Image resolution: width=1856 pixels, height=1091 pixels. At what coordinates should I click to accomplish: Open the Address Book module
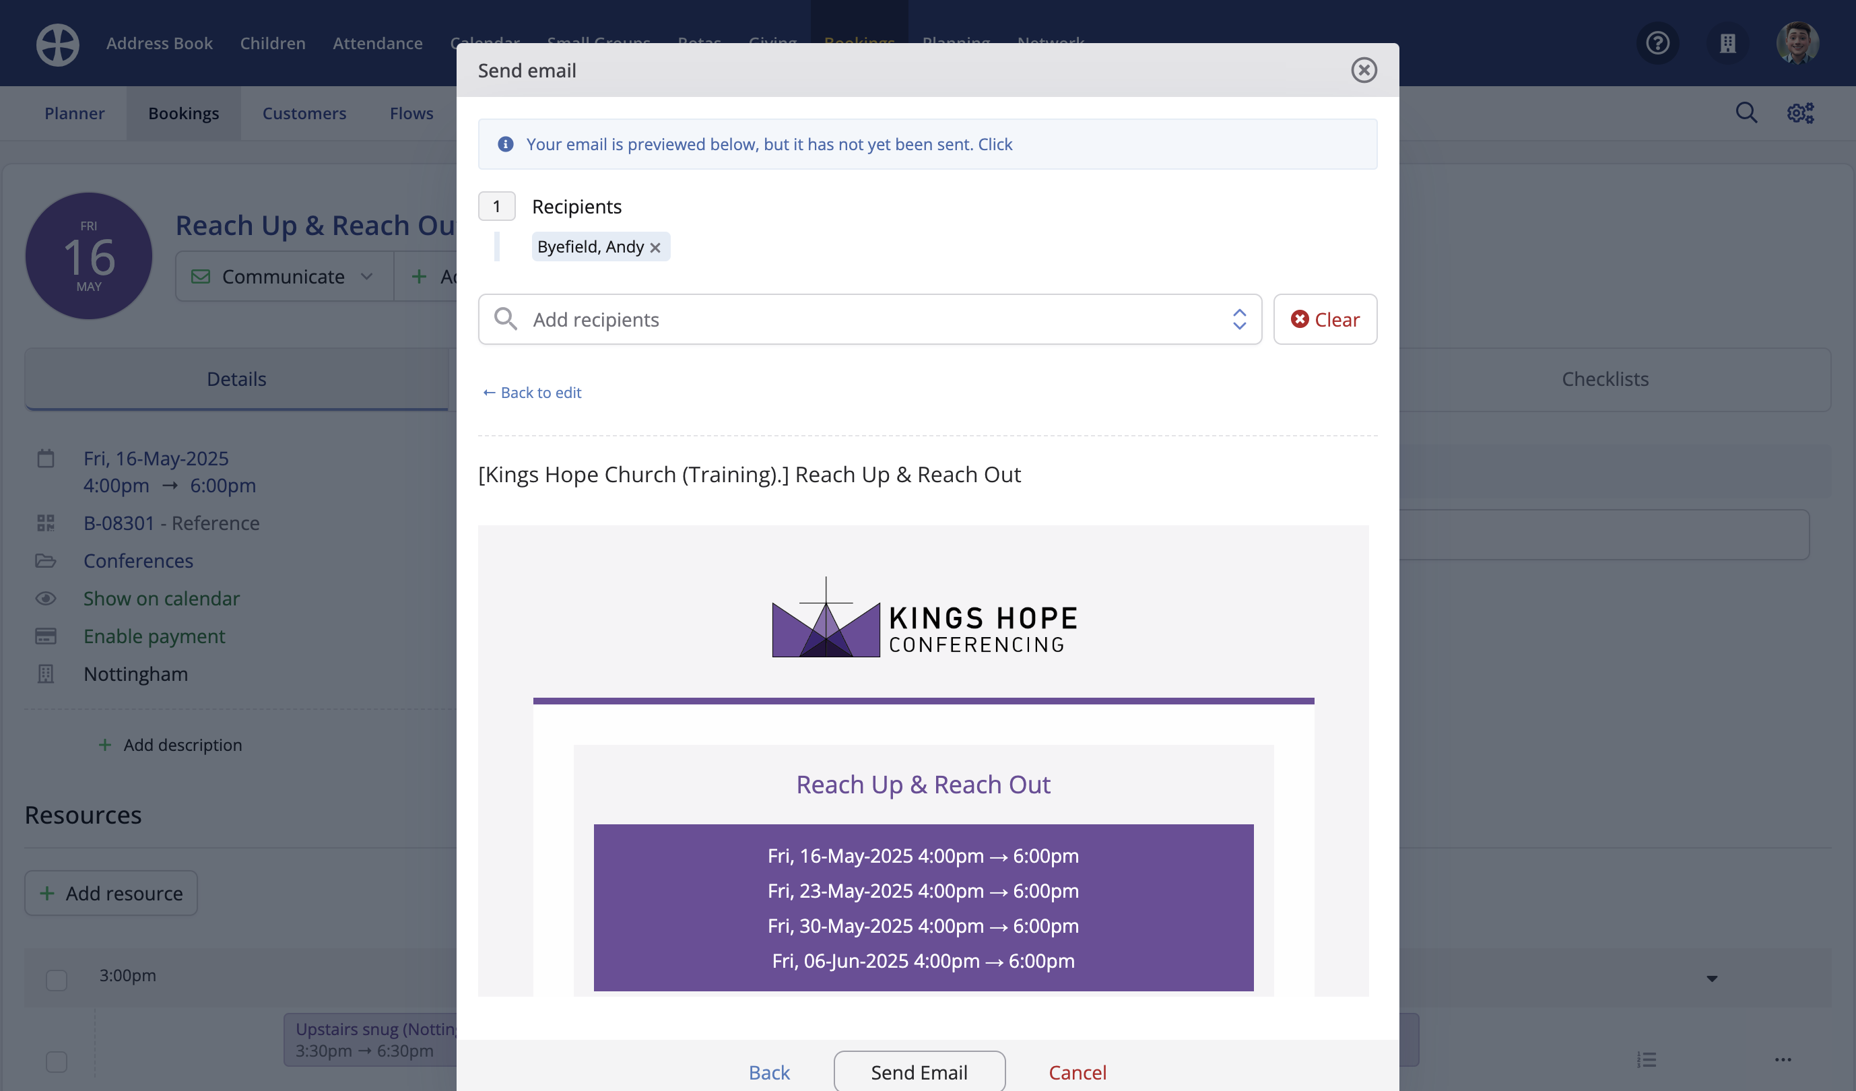pos(159,42)
